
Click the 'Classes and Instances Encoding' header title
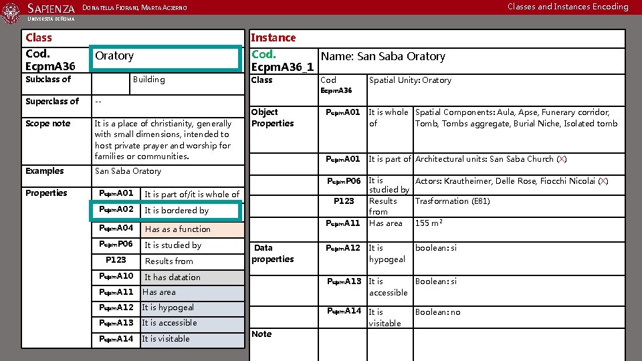(568, 7)
